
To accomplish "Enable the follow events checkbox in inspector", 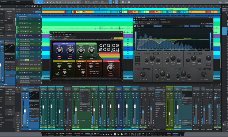I will pos(14,21).
